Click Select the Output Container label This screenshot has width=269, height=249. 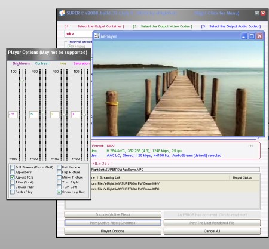click(100, 26)
